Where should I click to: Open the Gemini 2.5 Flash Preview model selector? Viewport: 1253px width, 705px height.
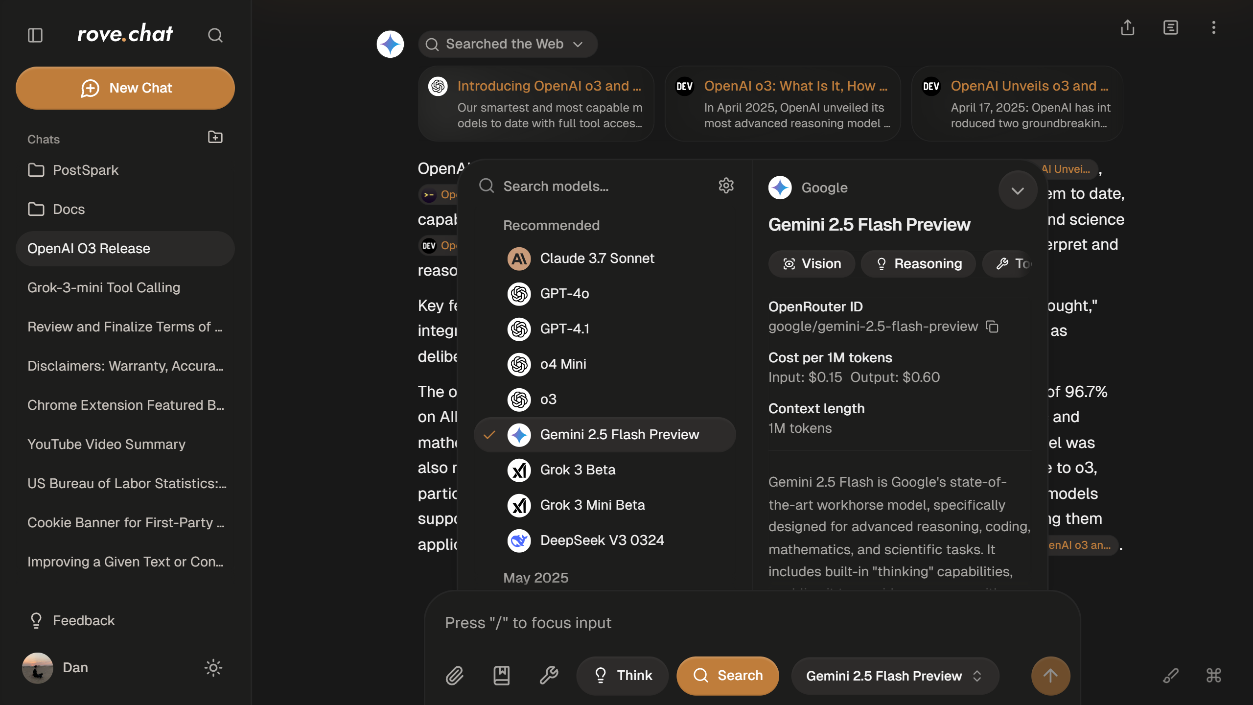[894, 676]
